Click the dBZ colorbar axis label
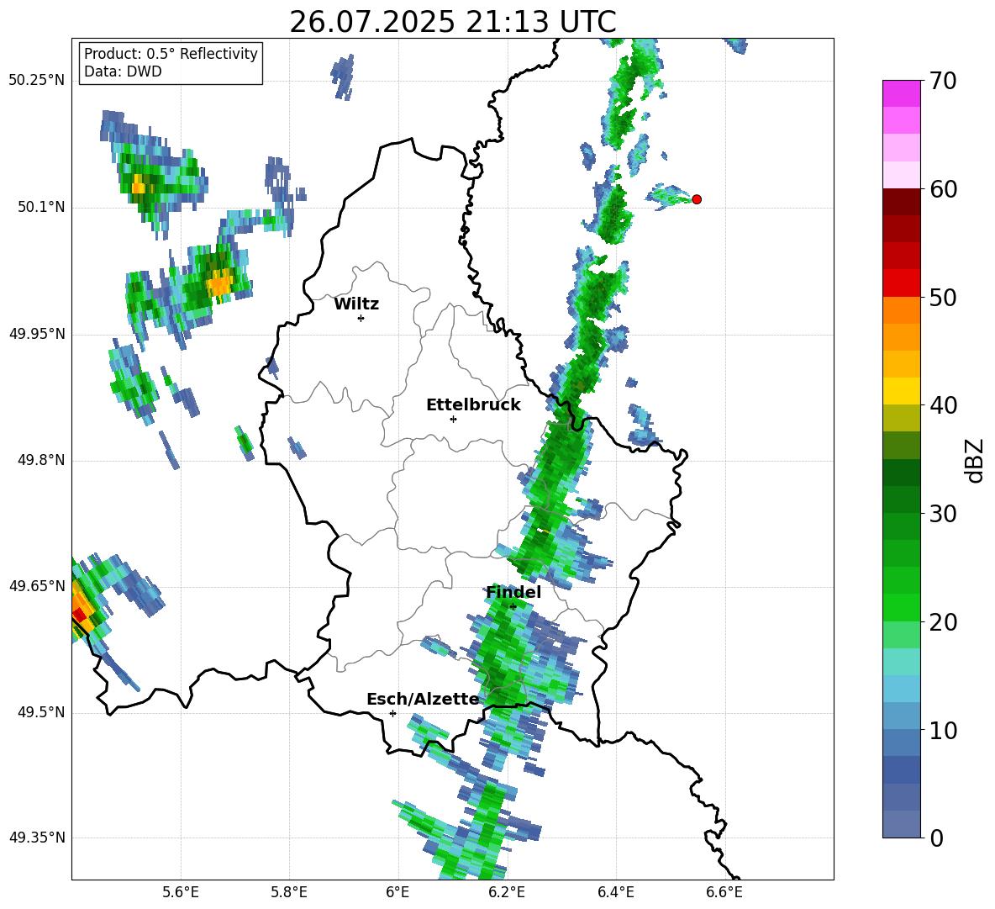This screenshot has height=909, width=995. (x=974, y=460)
